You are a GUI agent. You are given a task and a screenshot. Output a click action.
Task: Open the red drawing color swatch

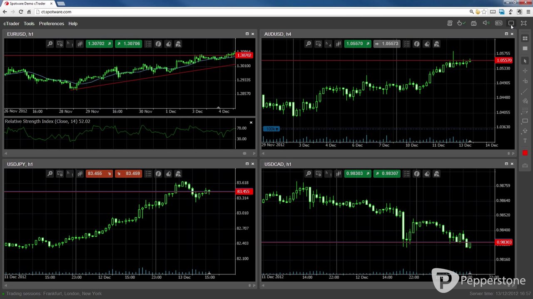click(x=525, y=153)
